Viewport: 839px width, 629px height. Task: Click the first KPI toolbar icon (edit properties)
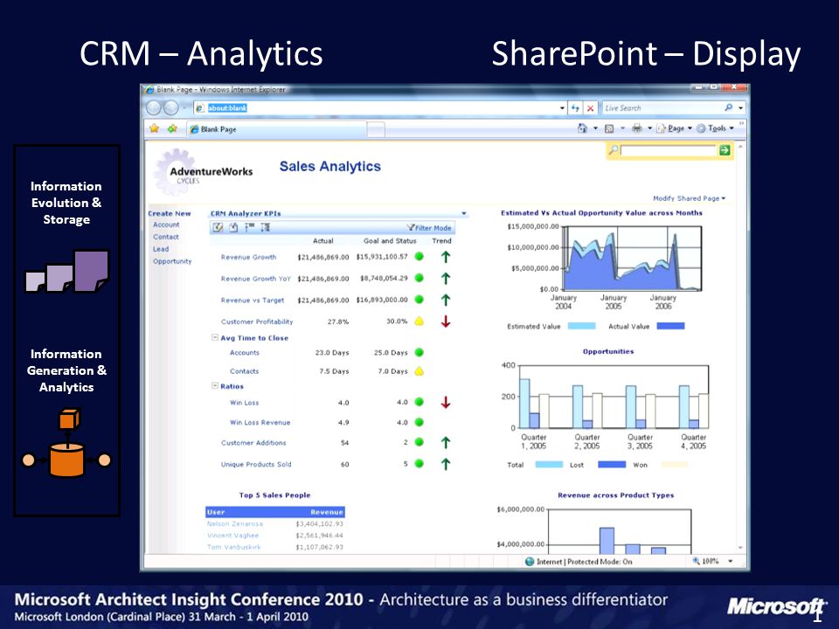tap(218, 227)
